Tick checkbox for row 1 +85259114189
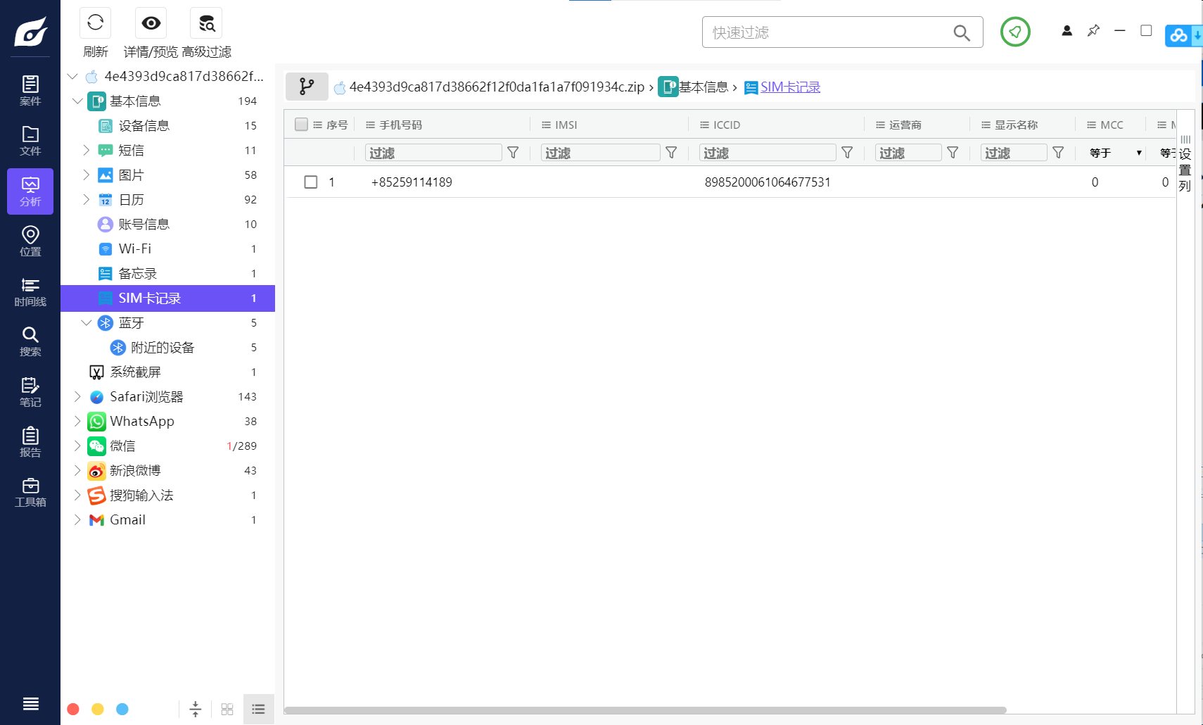This screenshot has height=725, width=1203. (310, 182)
